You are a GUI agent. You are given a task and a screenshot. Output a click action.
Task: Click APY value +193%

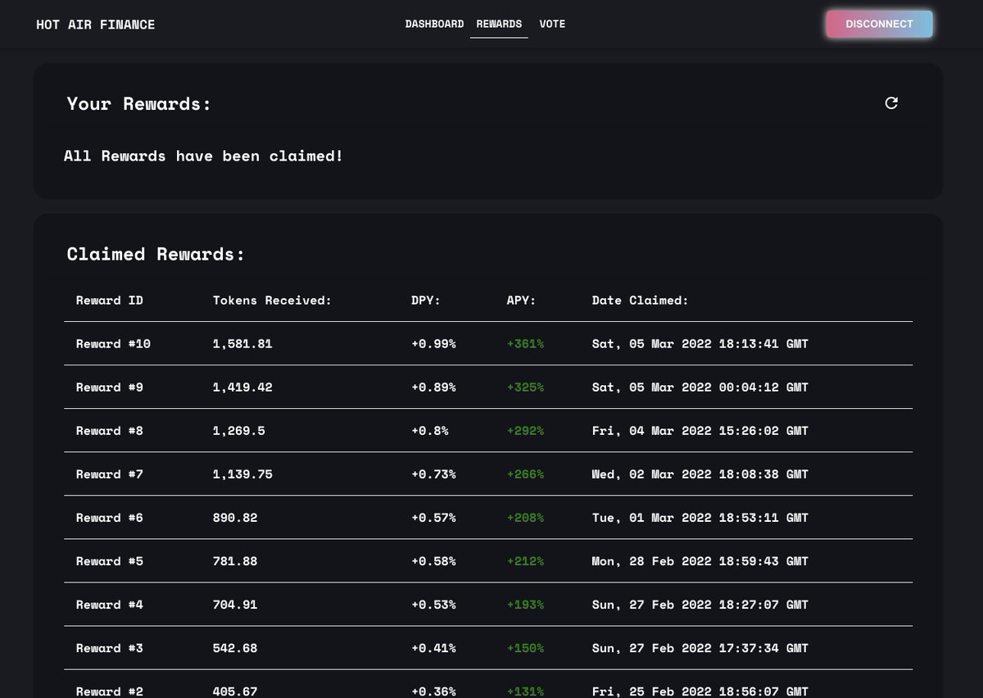[x=525, y=605]
